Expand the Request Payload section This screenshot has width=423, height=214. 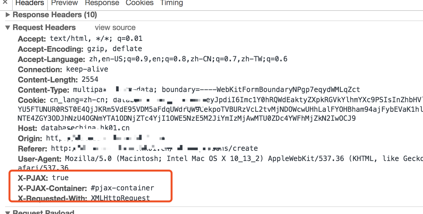[8, 212]
